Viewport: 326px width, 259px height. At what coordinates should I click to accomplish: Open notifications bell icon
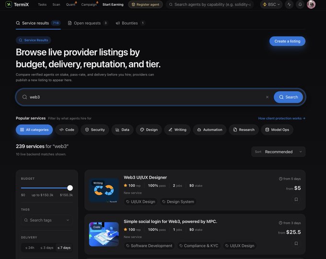(300, 4)
